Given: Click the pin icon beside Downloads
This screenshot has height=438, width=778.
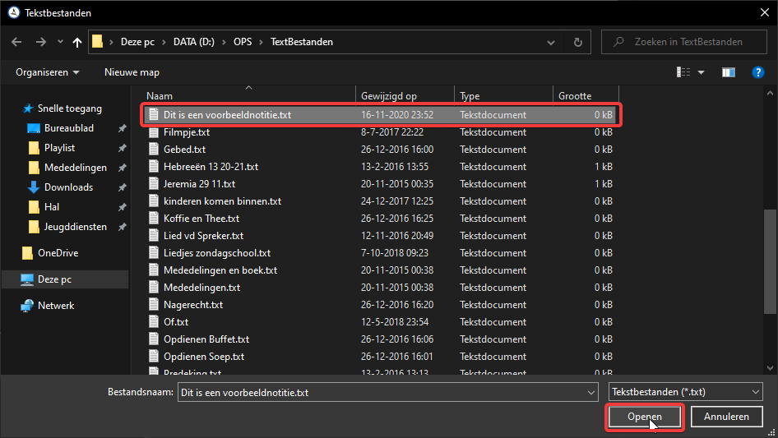Looking at the screenshot, I should (x=122, y=187).
